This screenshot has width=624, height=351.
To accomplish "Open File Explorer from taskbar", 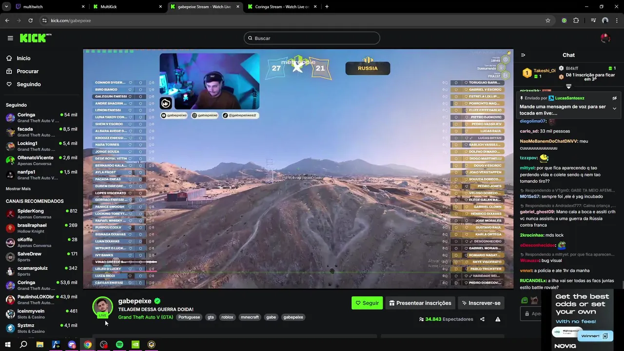I will 40,345.
